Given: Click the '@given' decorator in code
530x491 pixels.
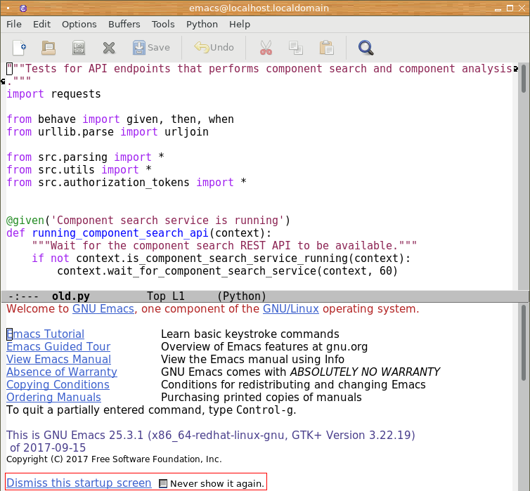Looking at the screenshot, I should point(25,221).
